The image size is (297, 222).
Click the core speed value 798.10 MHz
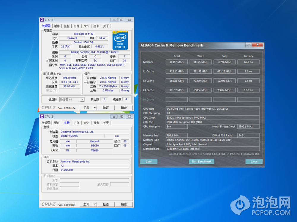69,78
